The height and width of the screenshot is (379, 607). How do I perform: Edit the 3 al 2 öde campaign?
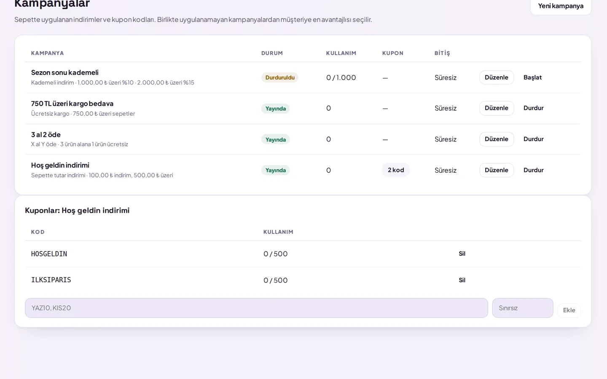(x=497, y=139)
